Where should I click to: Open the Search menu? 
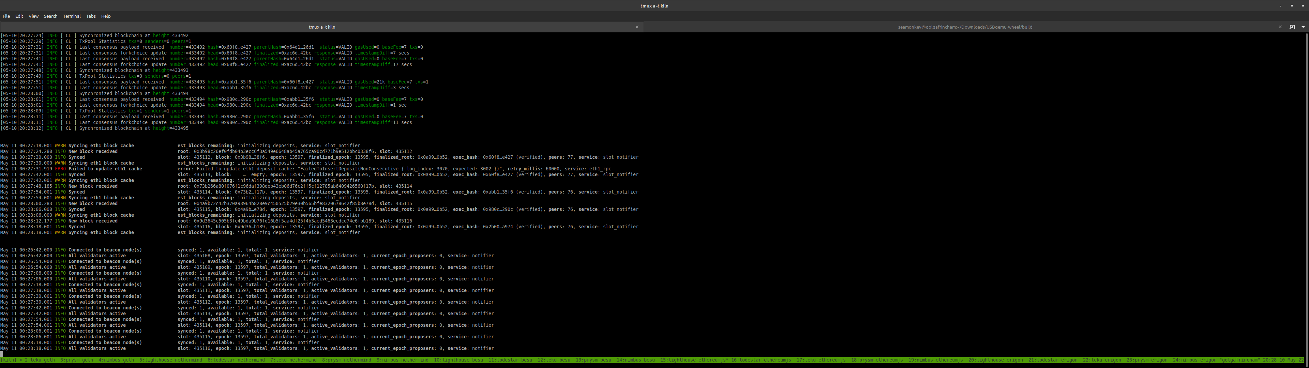click(50, 16)
